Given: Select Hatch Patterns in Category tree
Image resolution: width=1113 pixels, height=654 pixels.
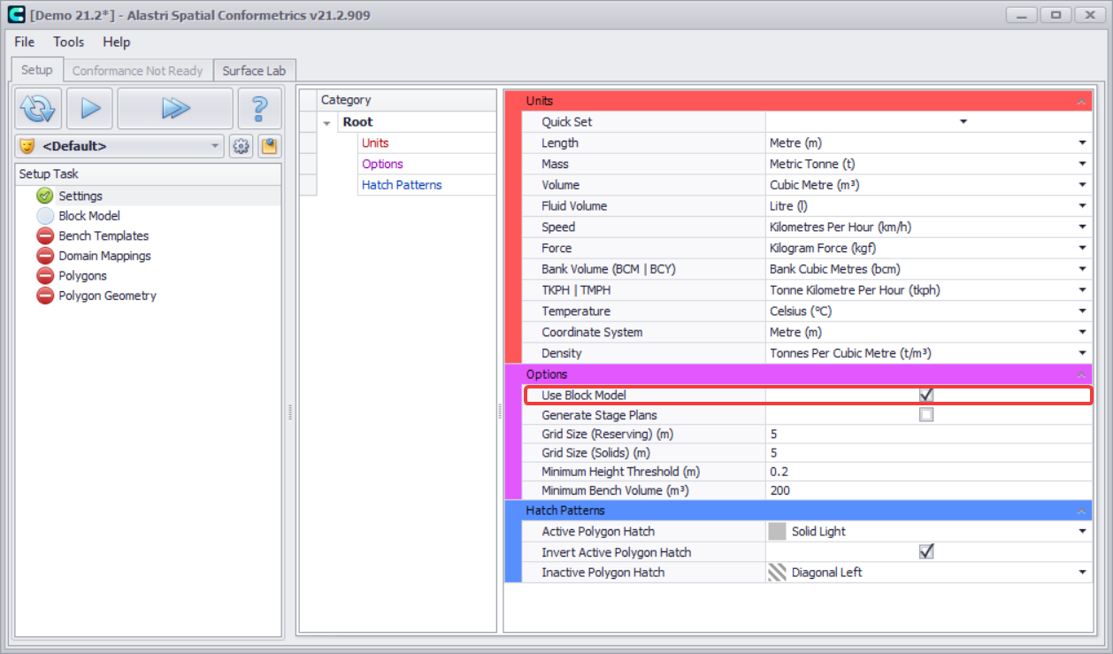Looking at the screenshot, I should click(x=402, y=185).
